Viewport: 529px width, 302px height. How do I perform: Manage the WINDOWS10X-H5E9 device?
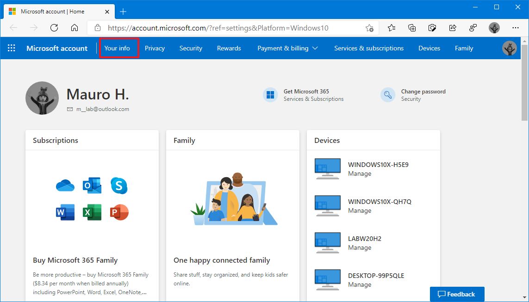pyautogui.click(x=360, y=173)
